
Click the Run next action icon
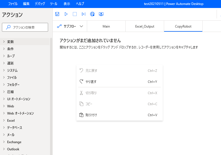click(84, 14)
